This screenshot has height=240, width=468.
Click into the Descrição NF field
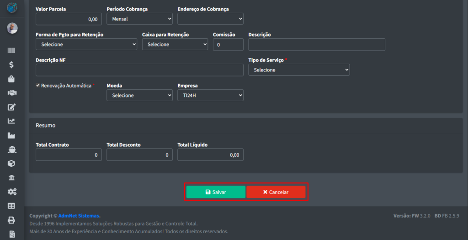(139, 70)
